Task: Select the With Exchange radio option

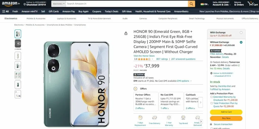Action: 241,33
